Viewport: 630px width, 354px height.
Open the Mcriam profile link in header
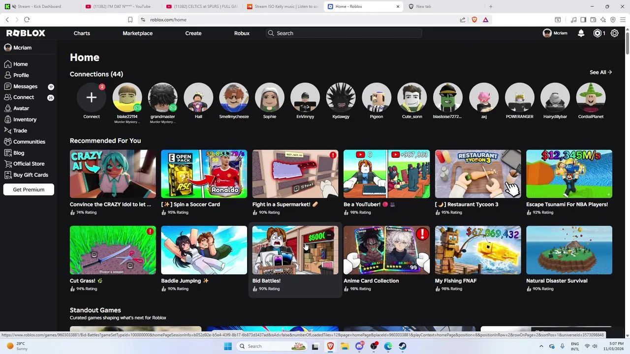[555, 33]
